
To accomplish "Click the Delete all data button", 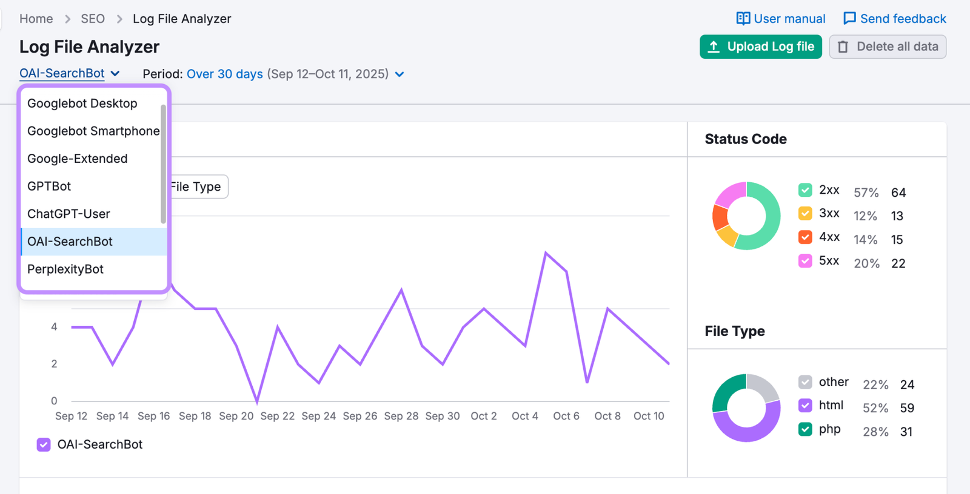I will pos(888,47).
